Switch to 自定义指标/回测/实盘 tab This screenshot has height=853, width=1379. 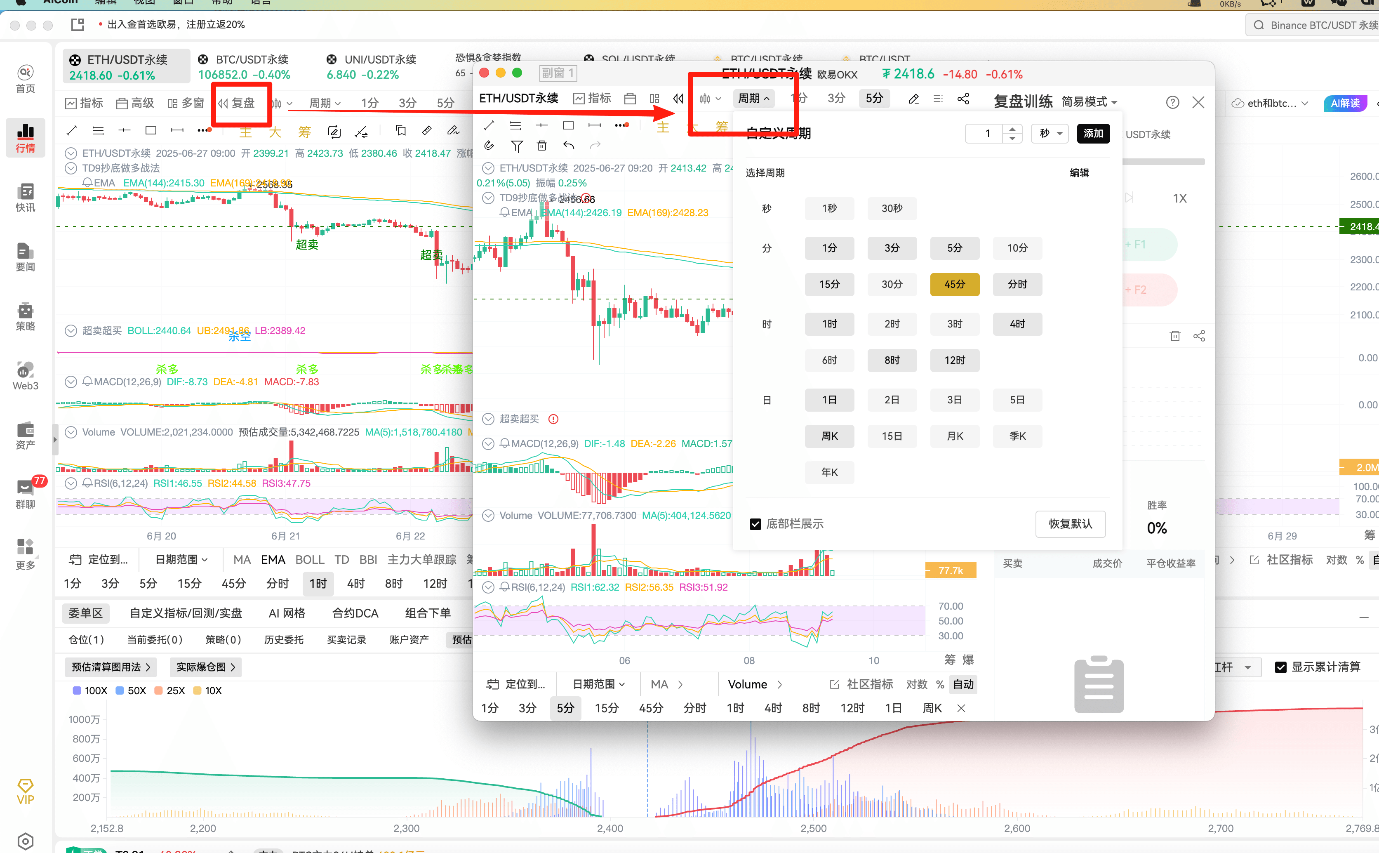point(186,613)
